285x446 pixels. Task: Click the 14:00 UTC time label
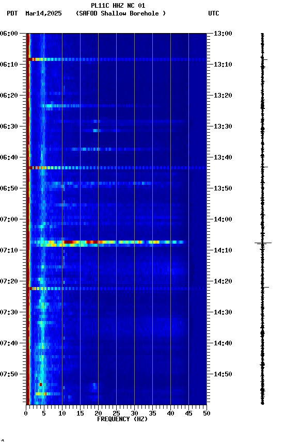223,219
